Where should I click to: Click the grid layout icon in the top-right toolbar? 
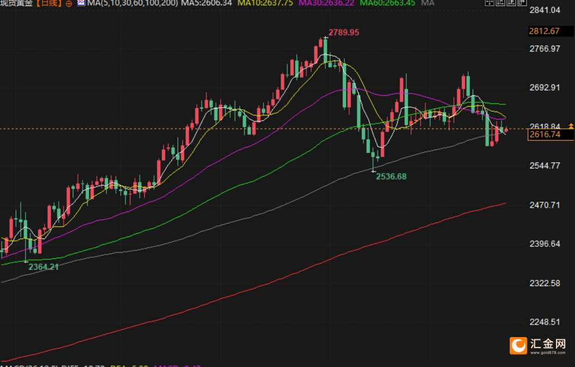(x=490, y=3)
